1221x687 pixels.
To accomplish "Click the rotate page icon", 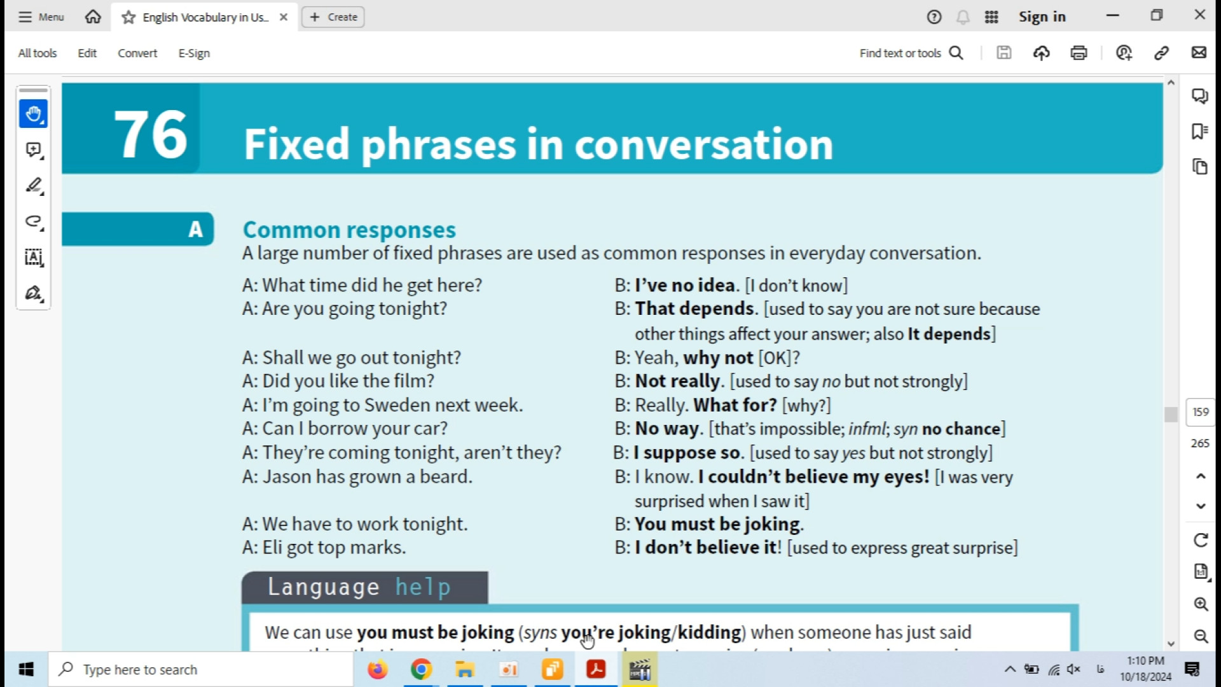I will (x=1200, y=540).
